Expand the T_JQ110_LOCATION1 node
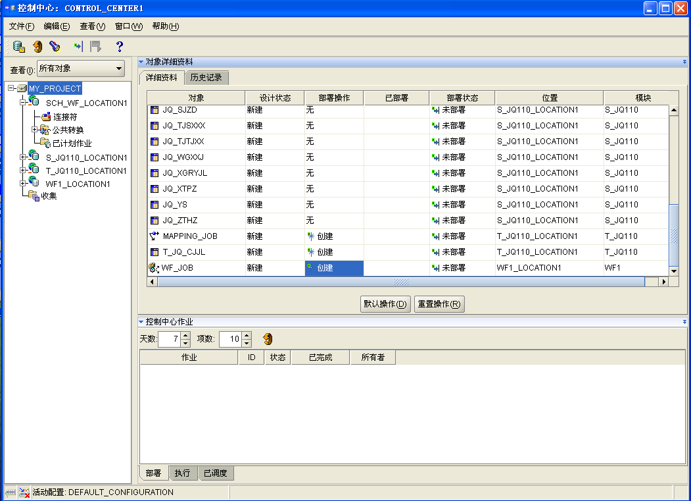 23,170
